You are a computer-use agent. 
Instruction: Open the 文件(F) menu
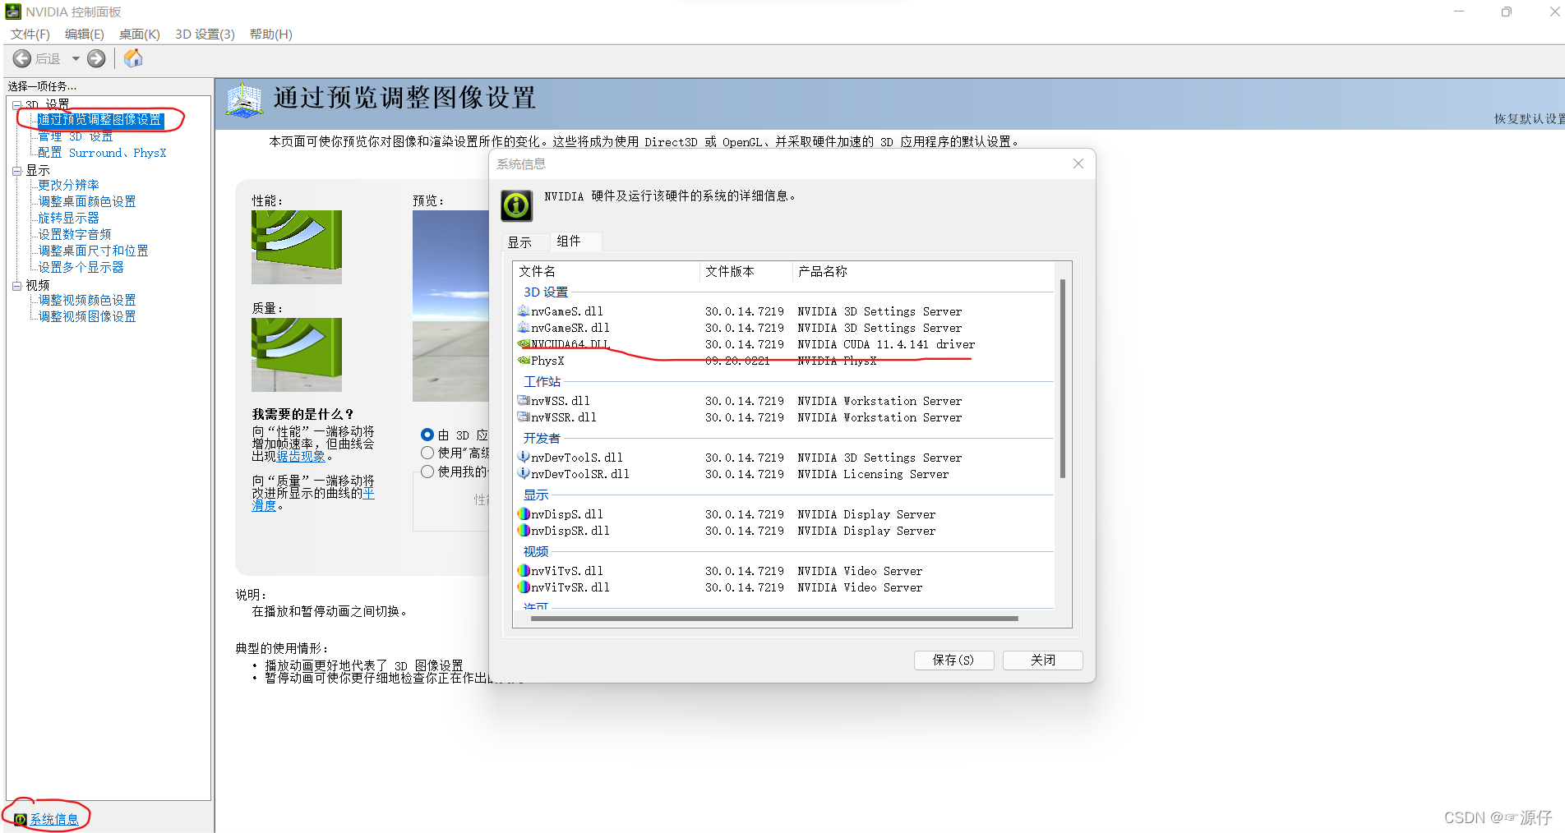coord(30,34)
